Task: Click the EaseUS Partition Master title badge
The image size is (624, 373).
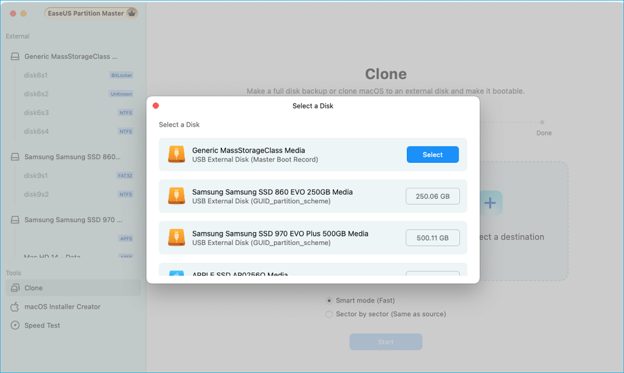Action: click(x=91, y=13)
